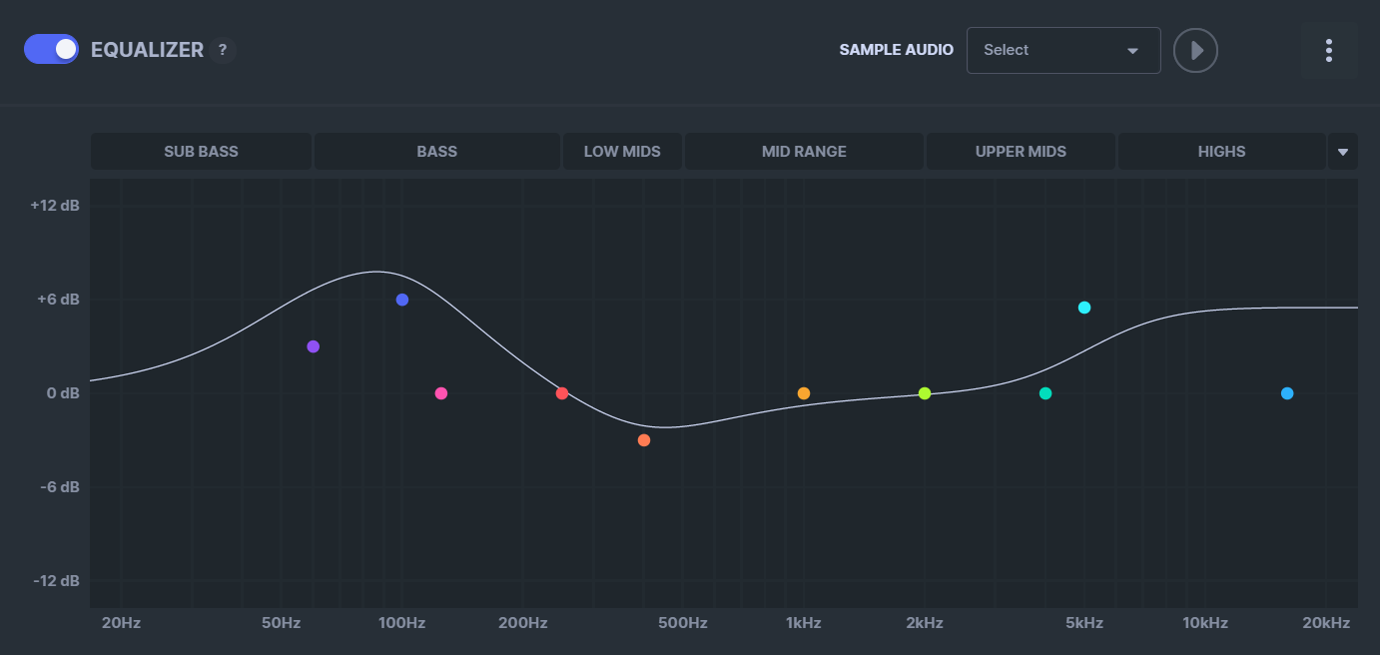The width and height of the screenshot is (1380, 655).
Task: Select the BASS band tab
Action: click(437, 152)
